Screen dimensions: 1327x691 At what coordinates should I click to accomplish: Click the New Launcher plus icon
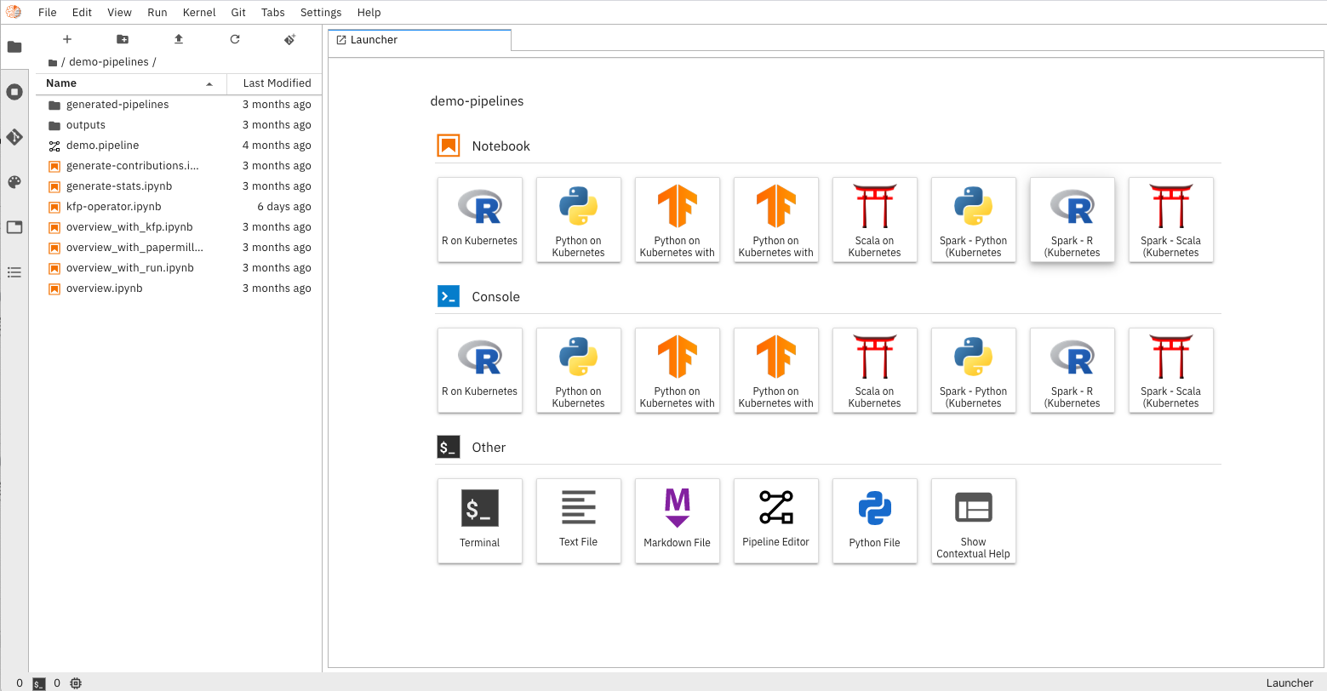(67, 39)
